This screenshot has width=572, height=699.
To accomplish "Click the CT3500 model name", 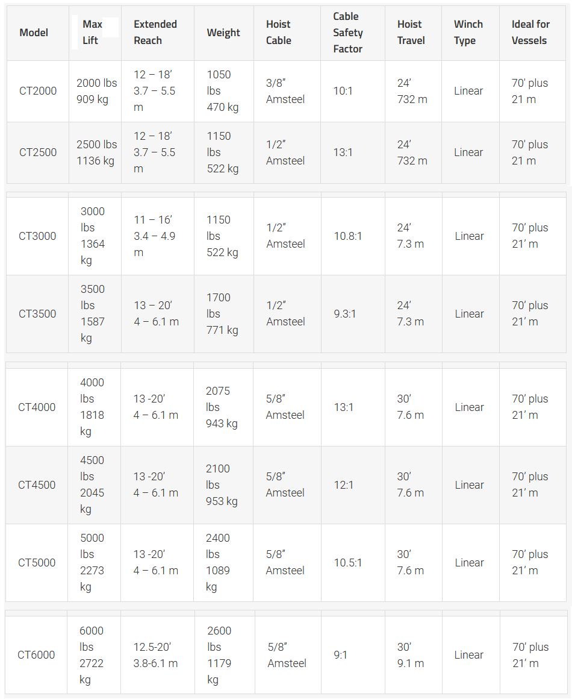I will click(x=37, y=314).
